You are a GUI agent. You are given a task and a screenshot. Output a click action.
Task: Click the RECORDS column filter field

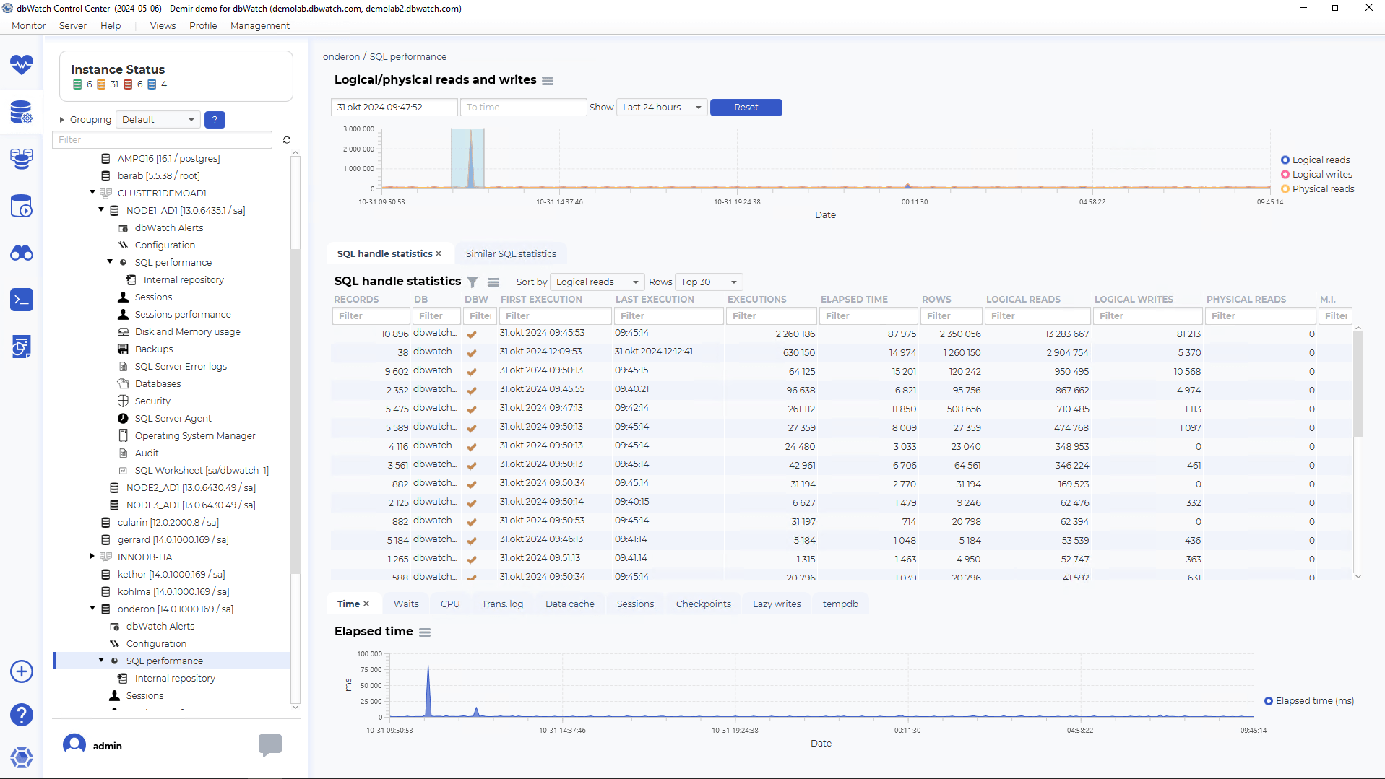[371, 316]
